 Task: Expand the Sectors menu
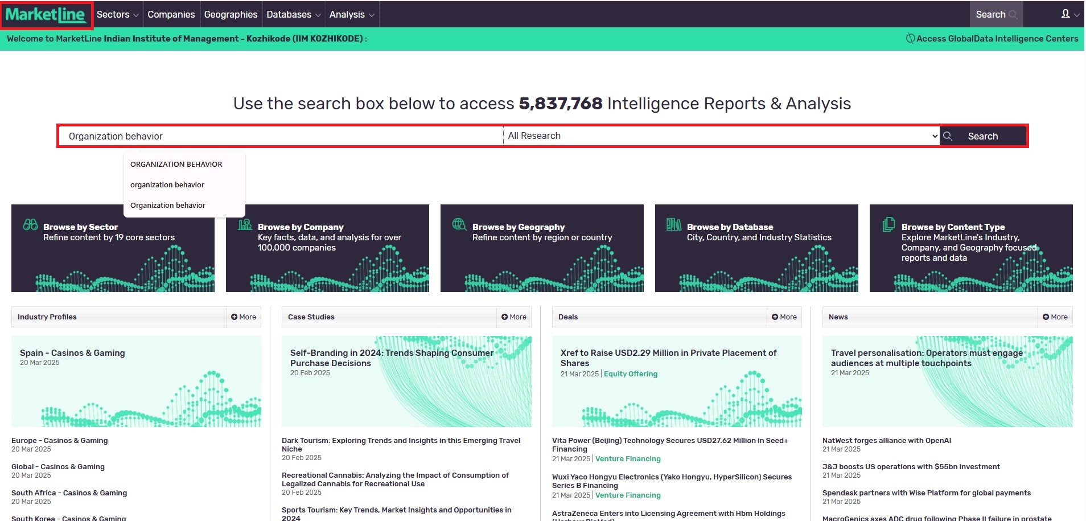117,15
